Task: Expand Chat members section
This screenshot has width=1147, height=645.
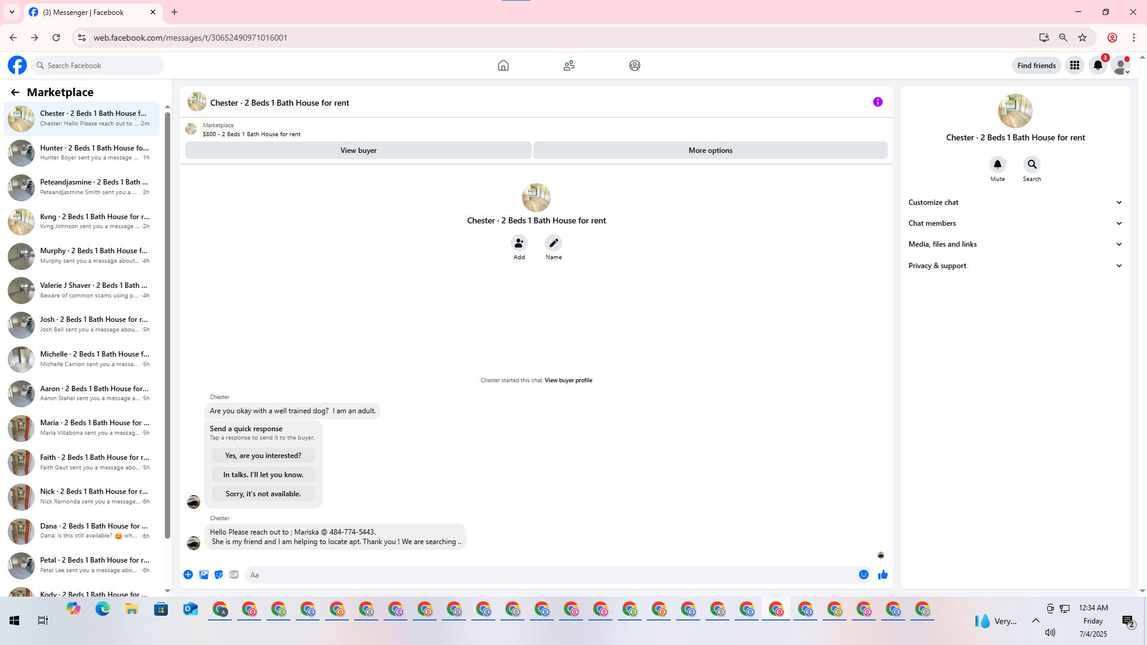Action: (1015, 223)
